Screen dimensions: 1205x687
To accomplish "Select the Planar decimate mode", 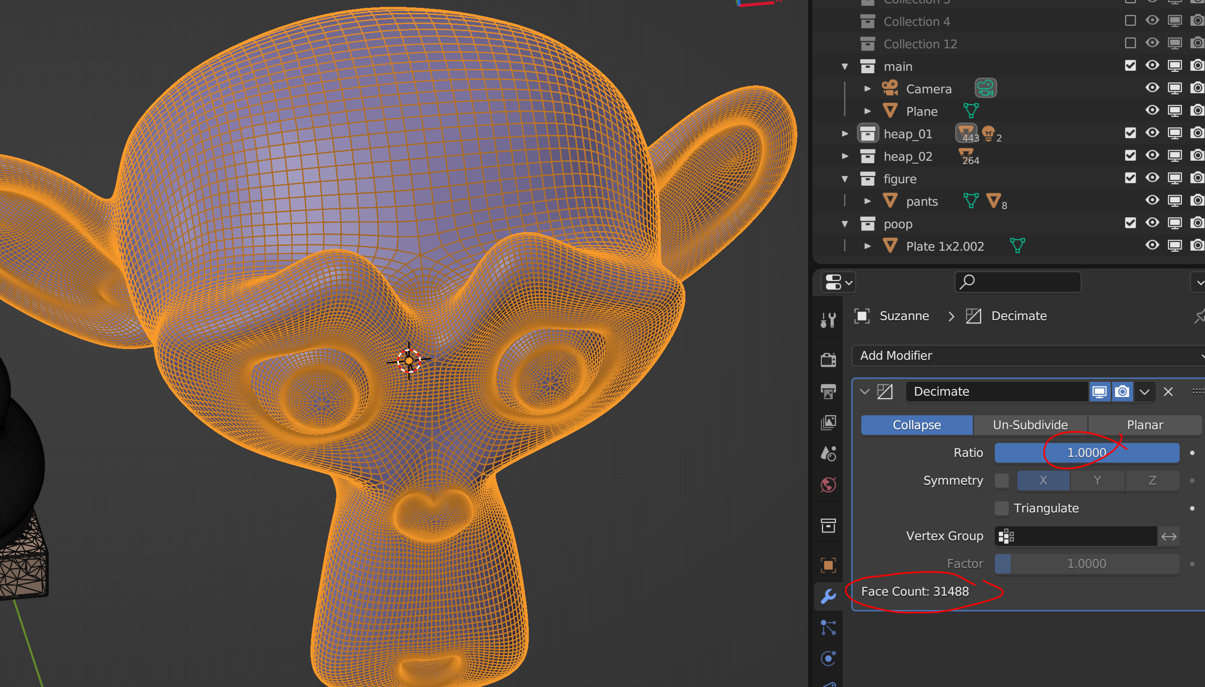I will pos(1145,425).
